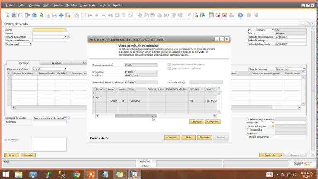Check Crear documento preliminar option
Viewport: 318px width, 179px height.
(169, 68)
